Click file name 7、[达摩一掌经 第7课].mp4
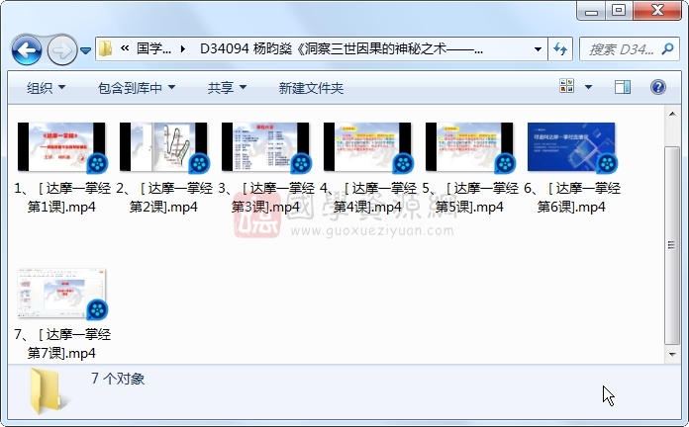The width and height of the screenshot is (689, 427). (x=62, y=344)
